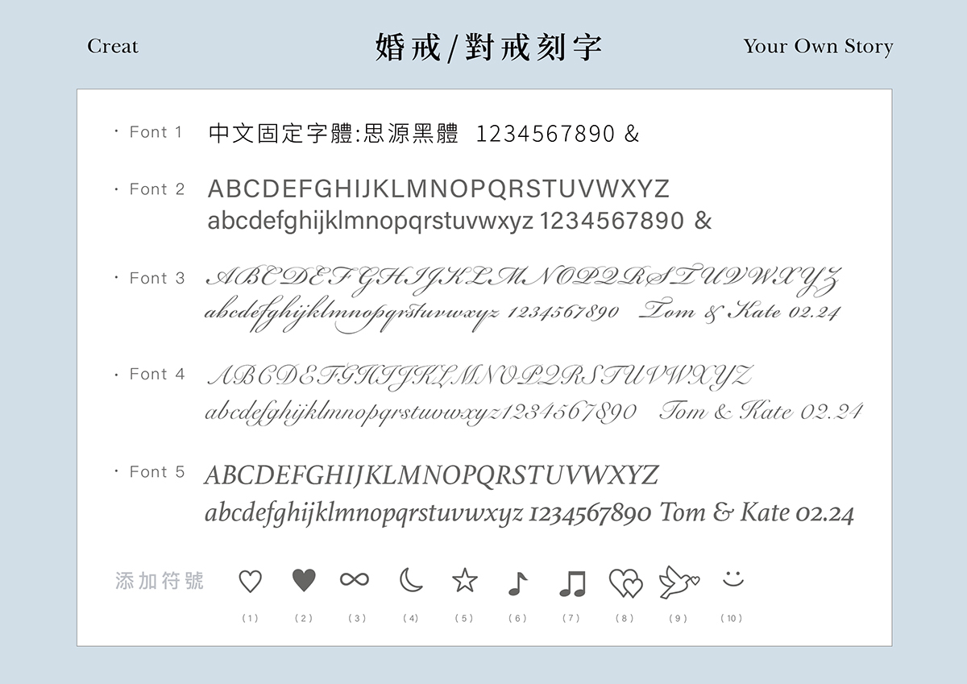This screenshot has height=684, width=967.
Task: Click the Font 4 label
Action: (x=157, y=374)
